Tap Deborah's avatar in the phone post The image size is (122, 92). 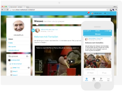[87, 39]
